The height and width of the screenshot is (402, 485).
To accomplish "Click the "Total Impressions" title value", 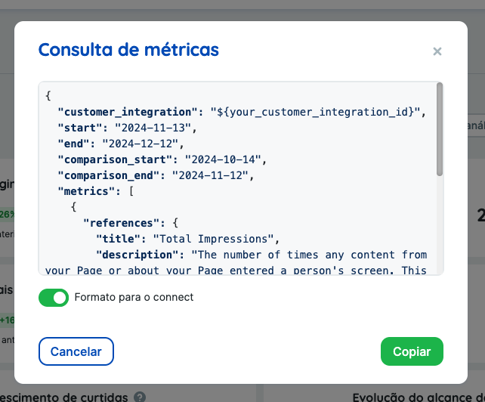I will point(214,239).
